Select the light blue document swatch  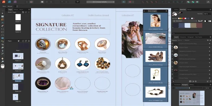(x=187, y=25)
